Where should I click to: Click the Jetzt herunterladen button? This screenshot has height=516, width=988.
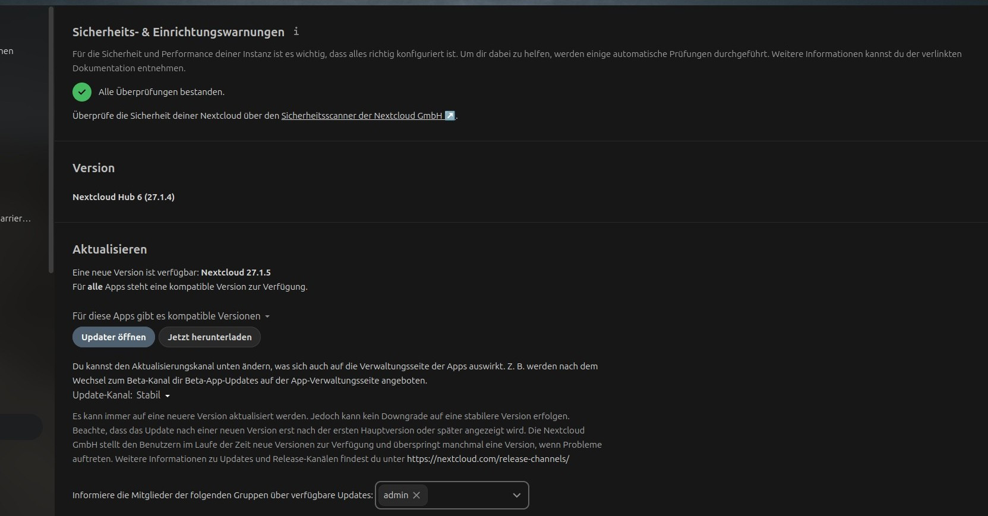pos(210,337)
